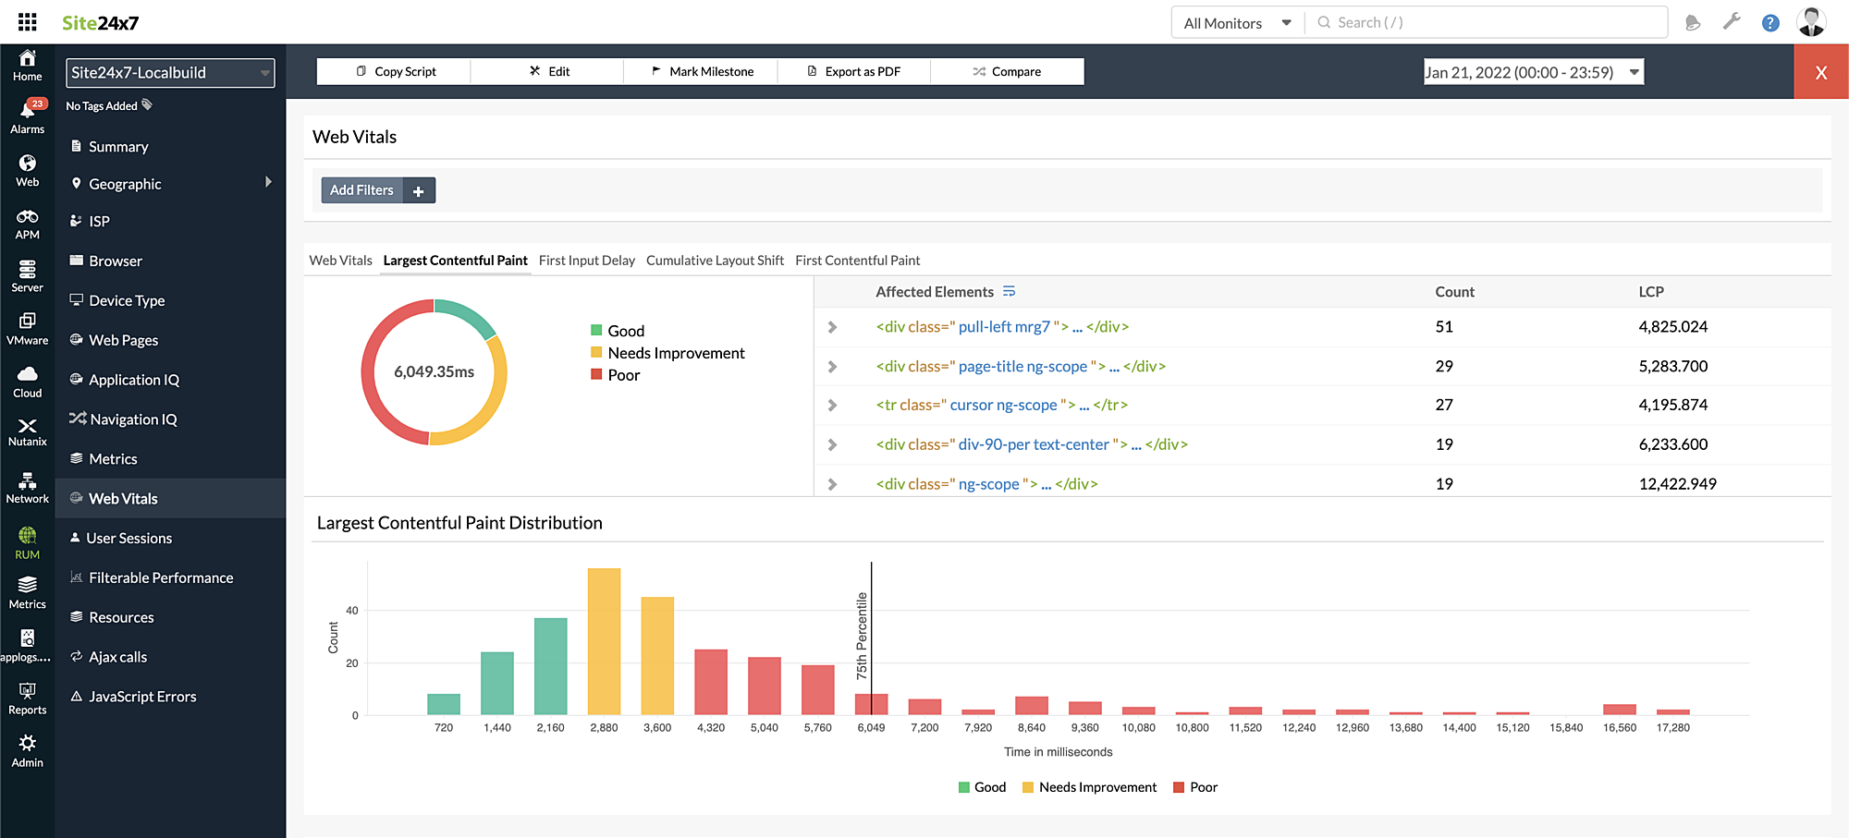Open the apps grid launcher icon
This screenshot has height=838, width=1849.
click(x=28, y=22)
